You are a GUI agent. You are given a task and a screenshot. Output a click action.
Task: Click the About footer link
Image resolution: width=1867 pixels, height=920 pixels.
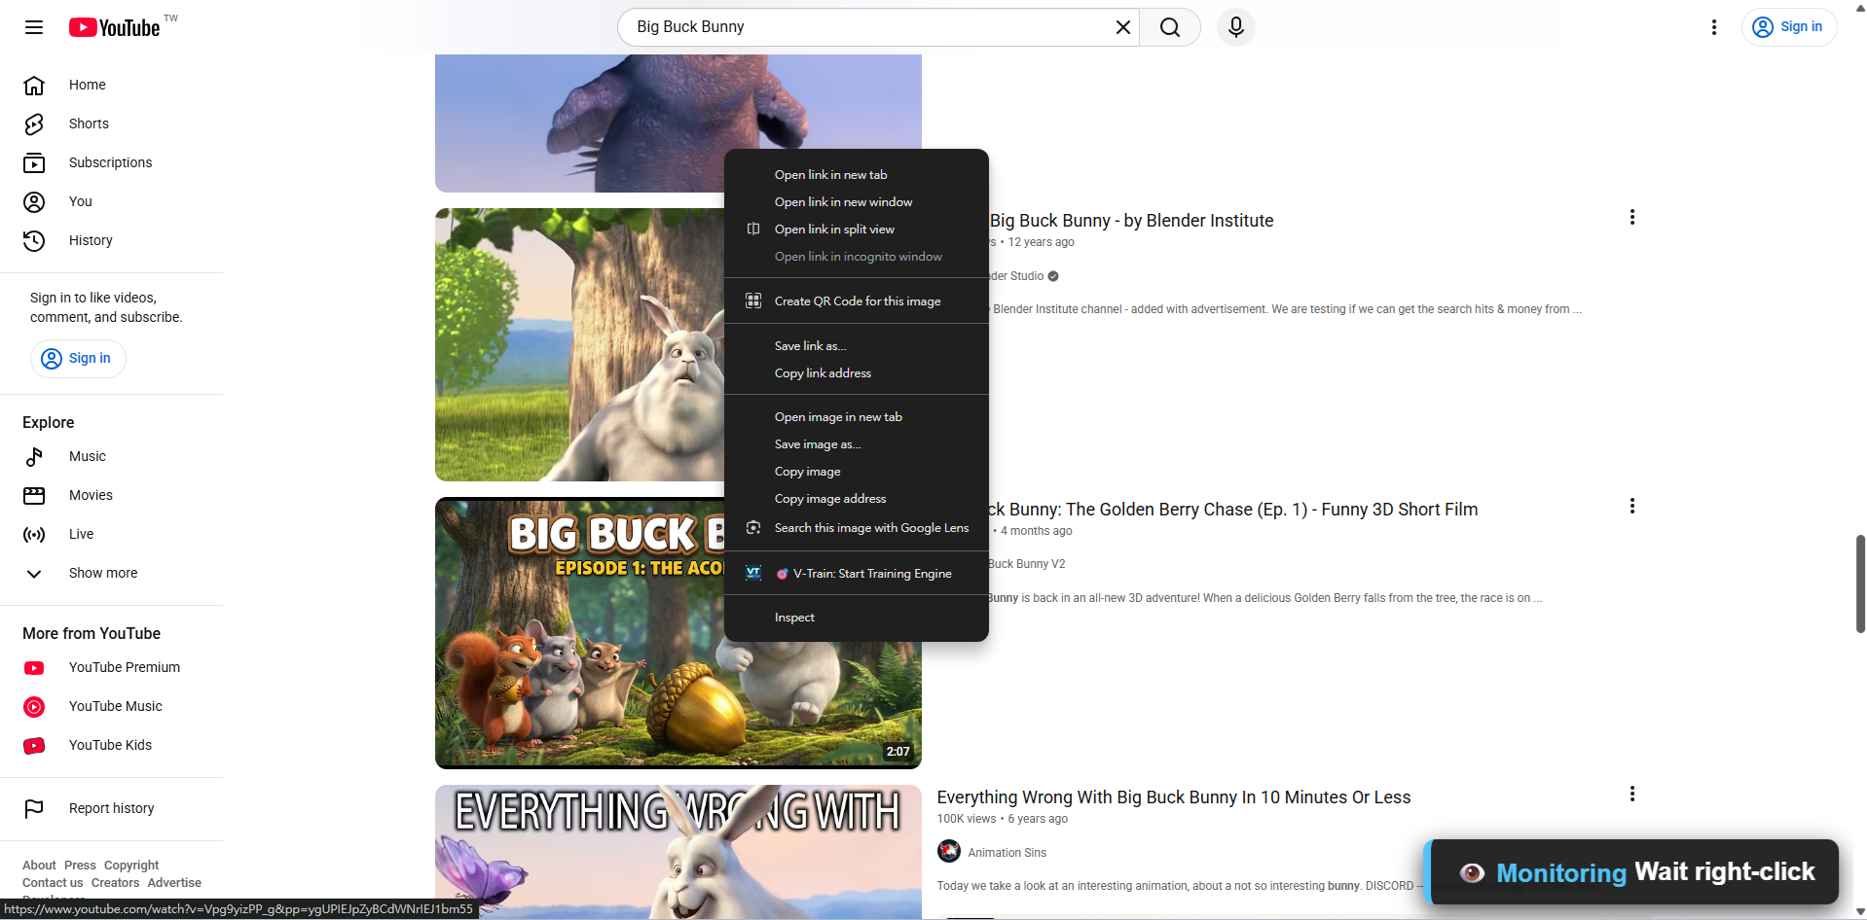(39, 865)
